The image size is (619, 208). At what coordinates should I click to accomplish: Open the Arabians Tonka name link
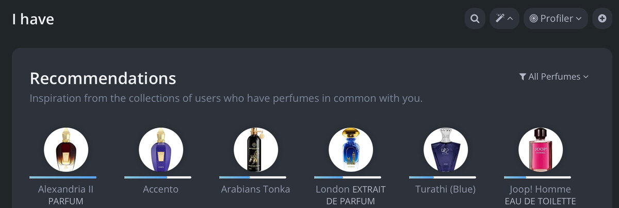pyautogui.click(x=256, y=189)
